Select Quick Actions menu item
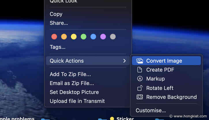The height and width of the screenshot is (120, 209). tap(88, 61)
